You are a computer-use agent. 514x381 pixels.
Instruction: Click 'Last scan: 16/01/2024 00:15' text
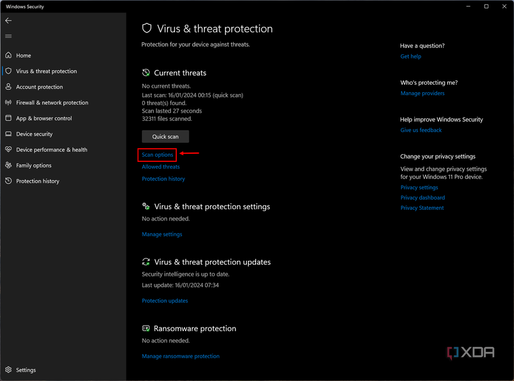click(176, 95)
